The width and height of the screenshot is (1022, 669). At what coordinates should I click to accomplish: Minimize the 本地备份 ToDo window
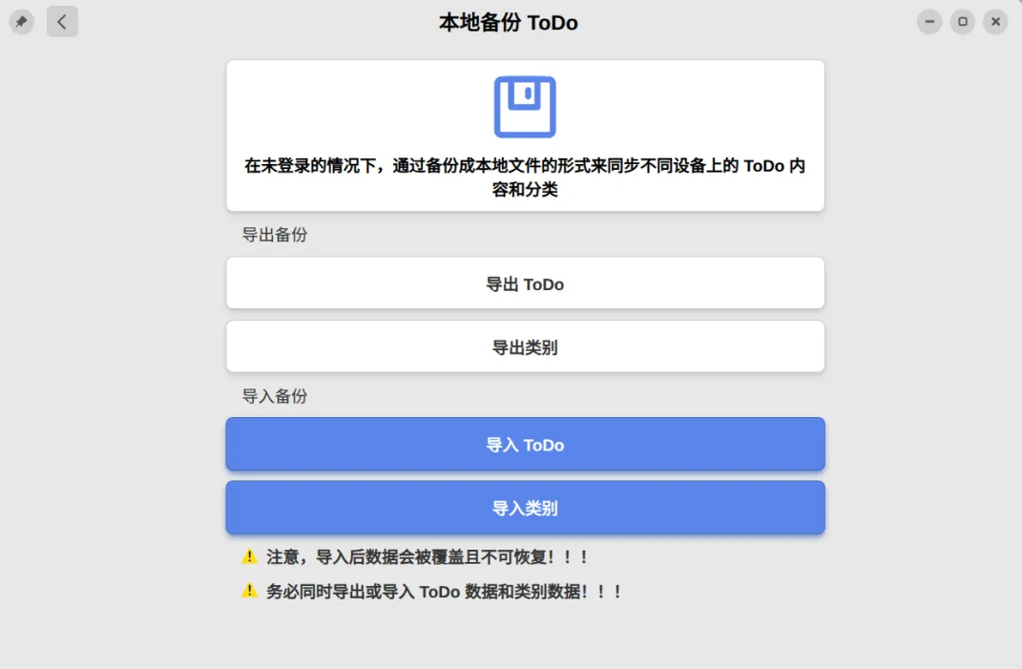pyautogui.click(x=929, y=22)
